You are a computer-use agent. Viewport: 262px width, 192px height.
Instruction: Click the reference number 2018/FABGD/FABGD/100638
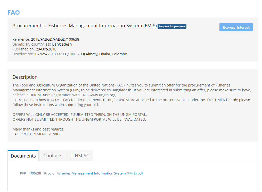(55, 39)
